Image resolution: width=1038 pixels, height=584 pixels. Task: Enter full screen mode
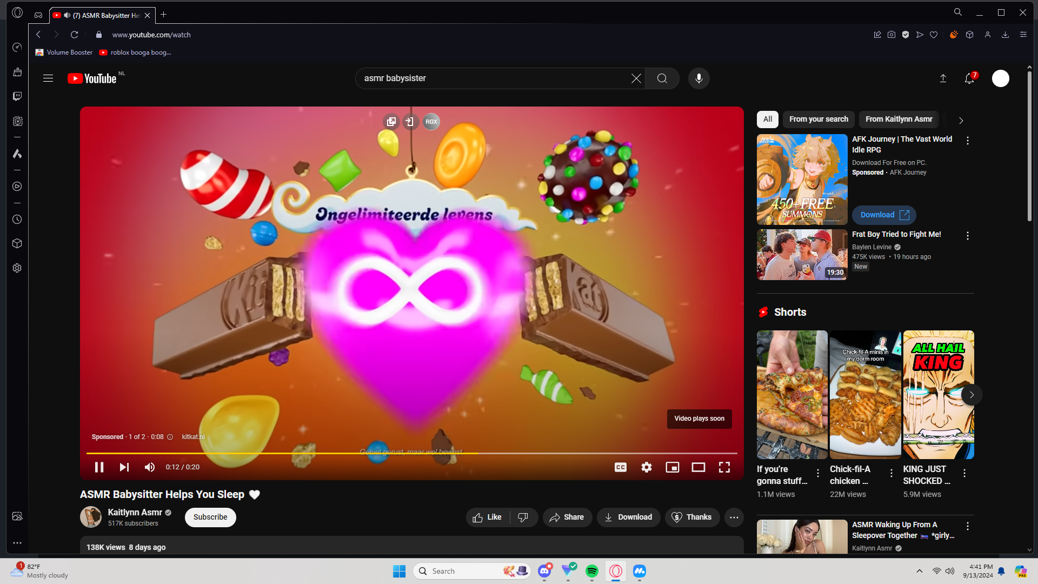(x=724, y=467)
